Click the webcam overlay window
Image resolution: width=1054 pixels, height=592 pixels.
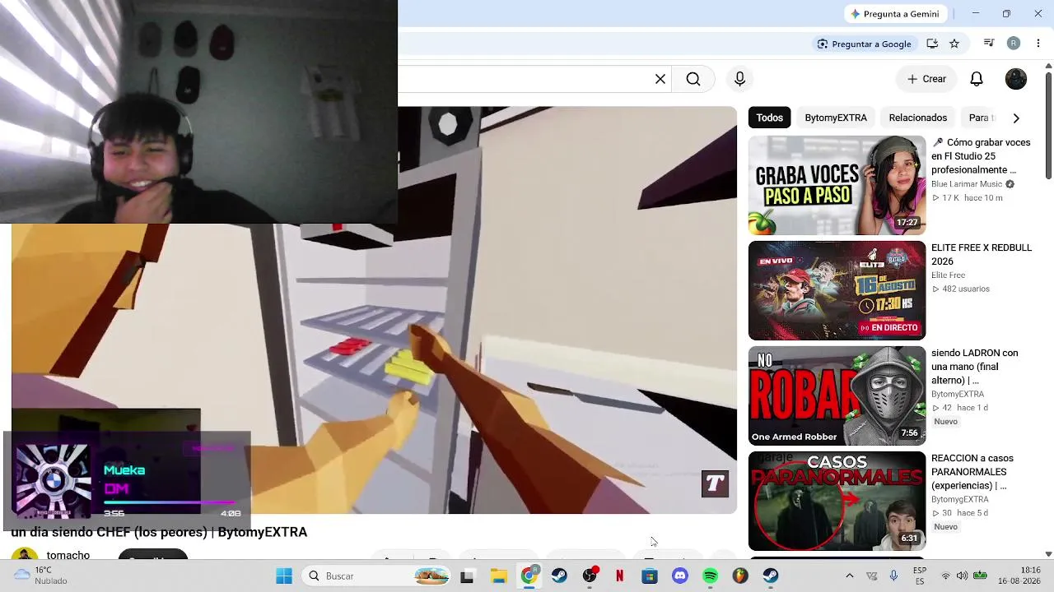coord(198,112)
